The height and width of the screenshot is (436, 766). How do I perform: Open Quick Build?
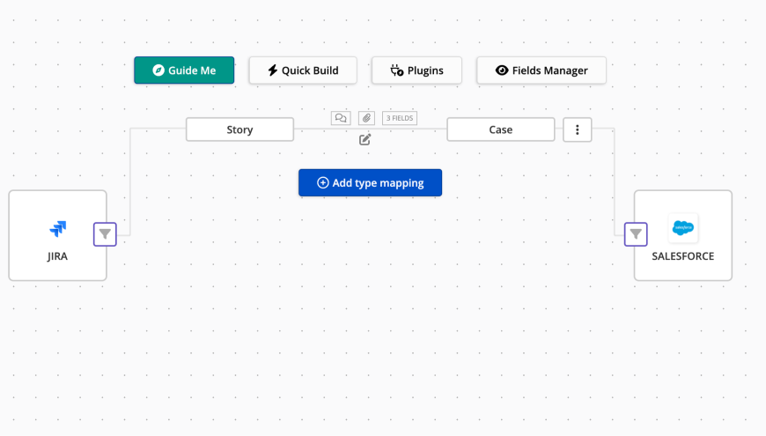303,70
